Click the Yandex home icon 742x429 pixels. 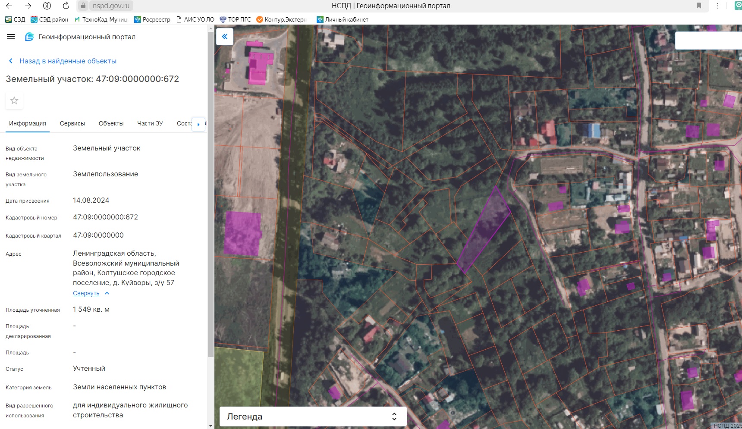tap(47, 6)
